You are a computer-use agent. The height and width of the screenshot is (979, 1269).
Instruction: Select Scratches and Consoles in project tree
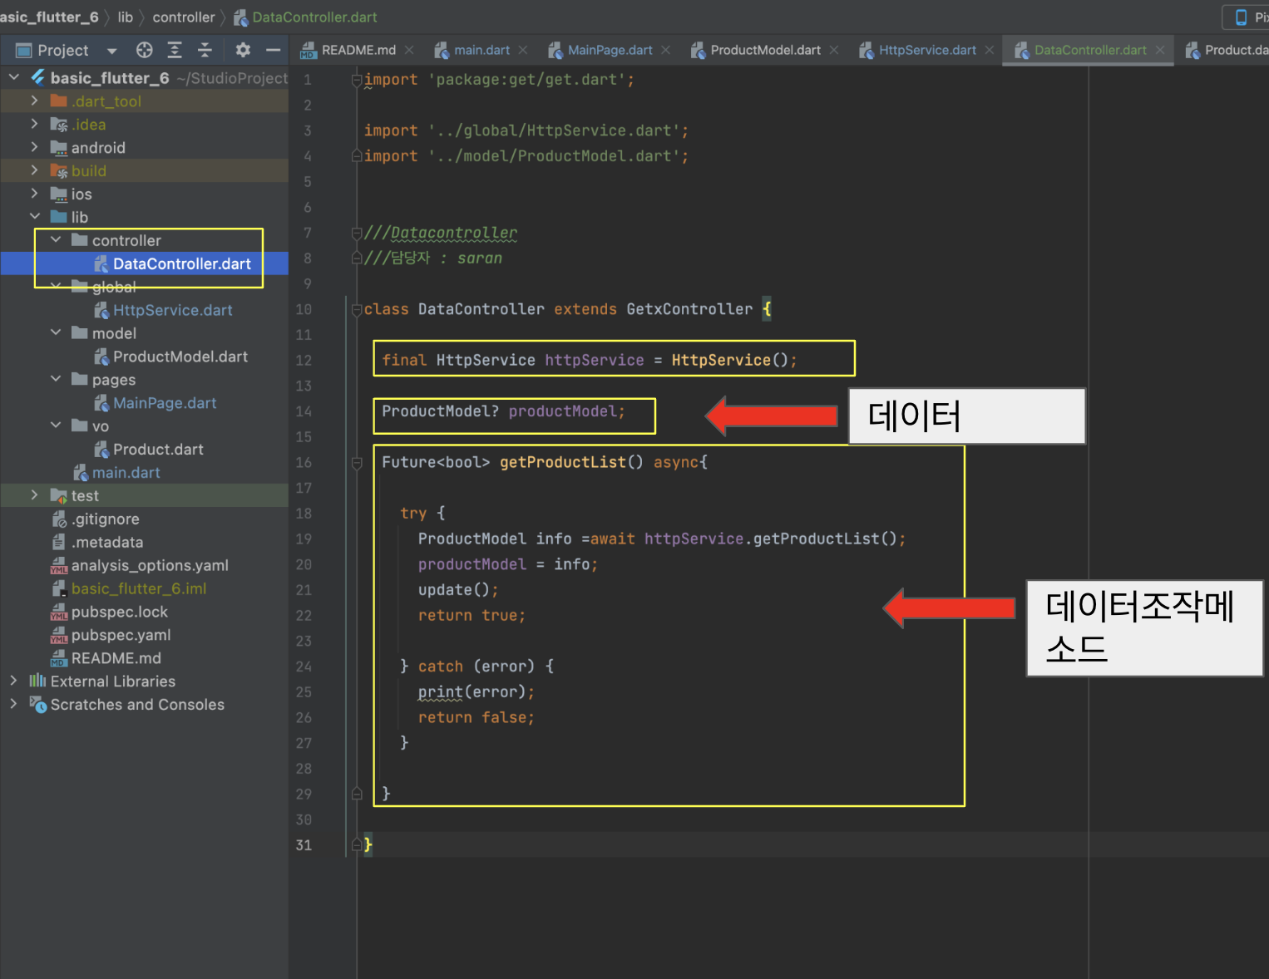137,705
